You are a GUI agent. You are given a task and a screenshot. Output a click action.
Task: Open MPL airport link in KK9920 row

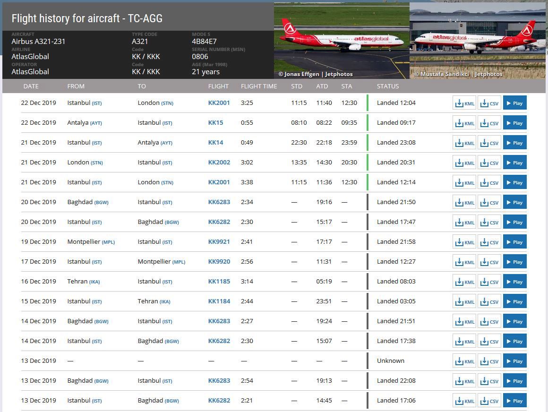click(x=179, y=262)
